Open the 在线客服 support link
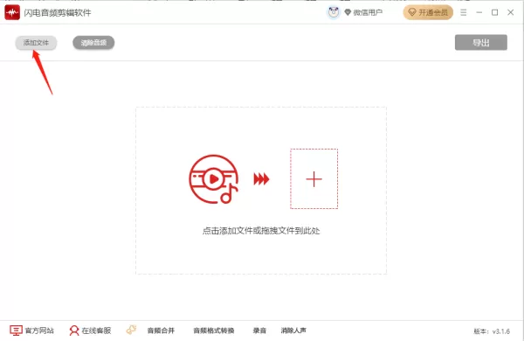The height and width of the screenshot is (341, 524). [x=96, y=331]
